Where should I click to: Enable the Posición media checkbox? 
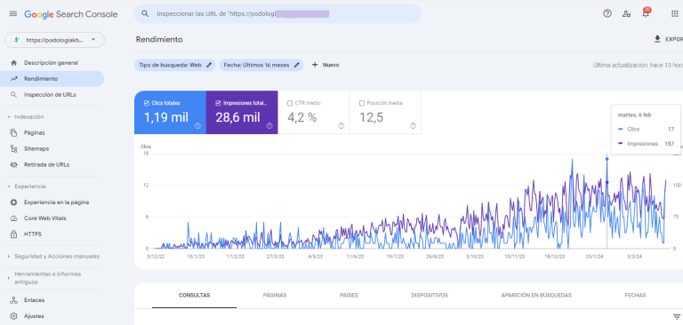[x=362, y=103]
